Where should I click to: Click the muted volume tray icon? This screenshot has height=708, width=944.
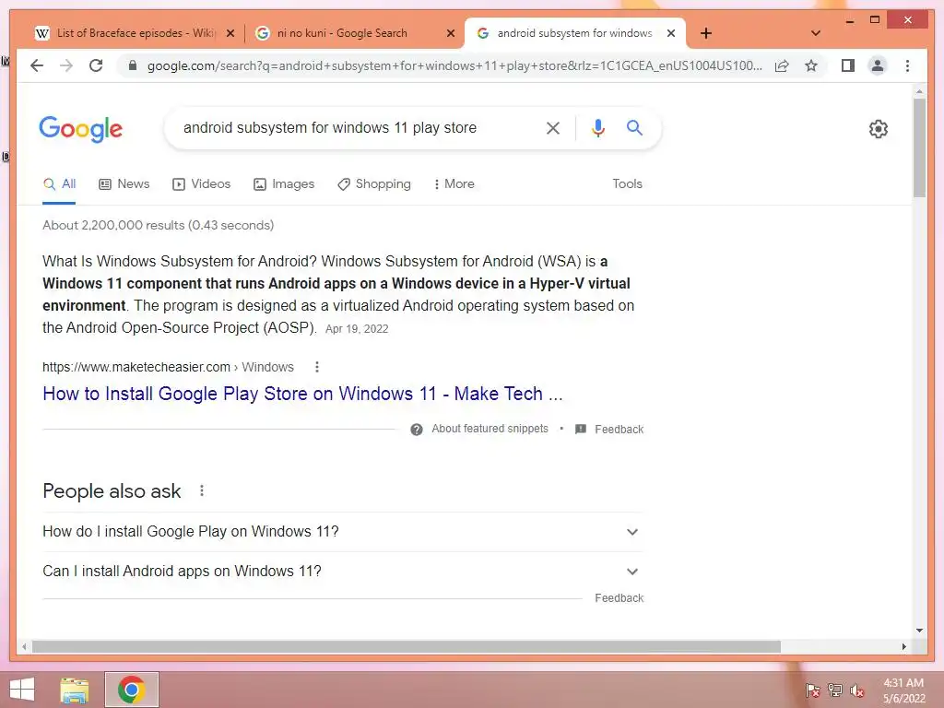click(857, 690)
